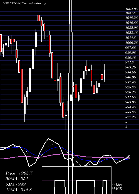The height and width of the screenshot is (194, 139).
Task: Click the 877.25 price axis label
Action: (x=130, y=117)
